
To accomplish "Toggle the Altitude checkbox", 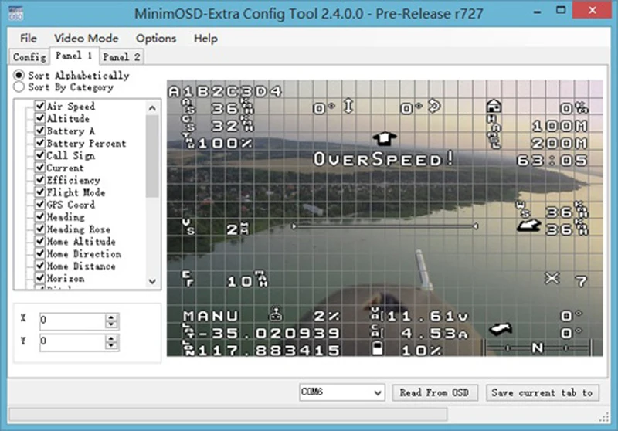I will tap(40, 118).
